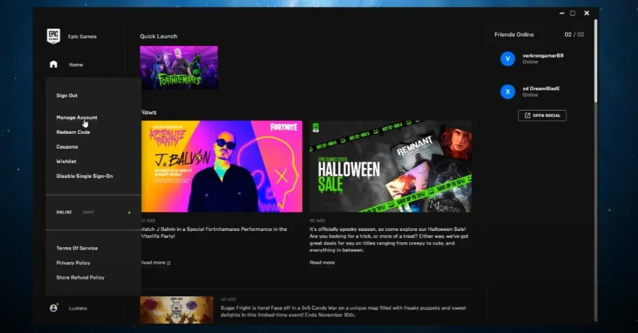Maximize the Epic Games launcher window
The image size is (638, 333).
point(573,13)
